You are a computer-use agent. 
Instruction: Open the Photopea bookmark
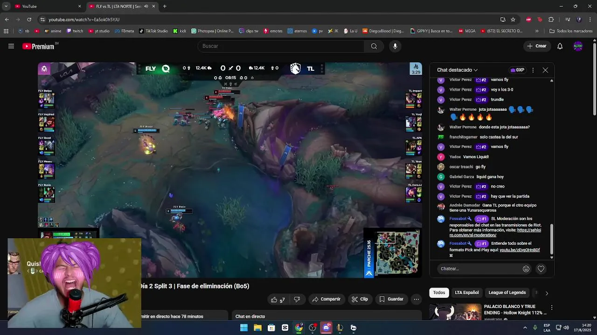coord(212,31)
